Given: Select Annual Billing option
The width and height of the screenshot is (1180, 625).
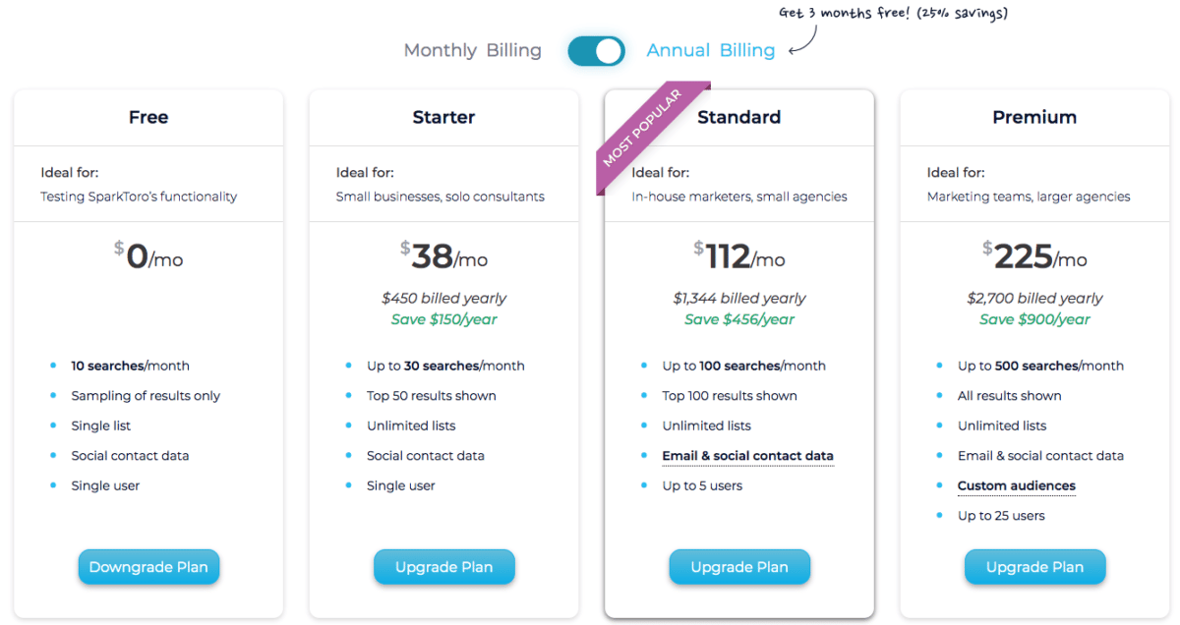Looking at the screenshot, I should [710, 49].
